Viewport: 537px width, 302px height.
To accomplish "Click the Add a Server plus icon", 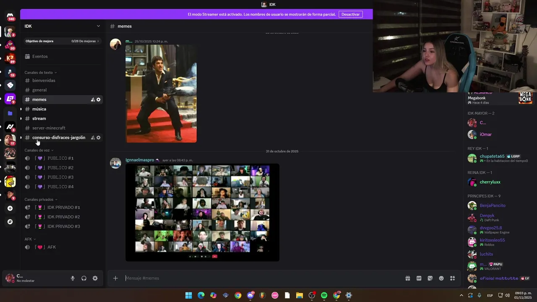I will [10, 208].
